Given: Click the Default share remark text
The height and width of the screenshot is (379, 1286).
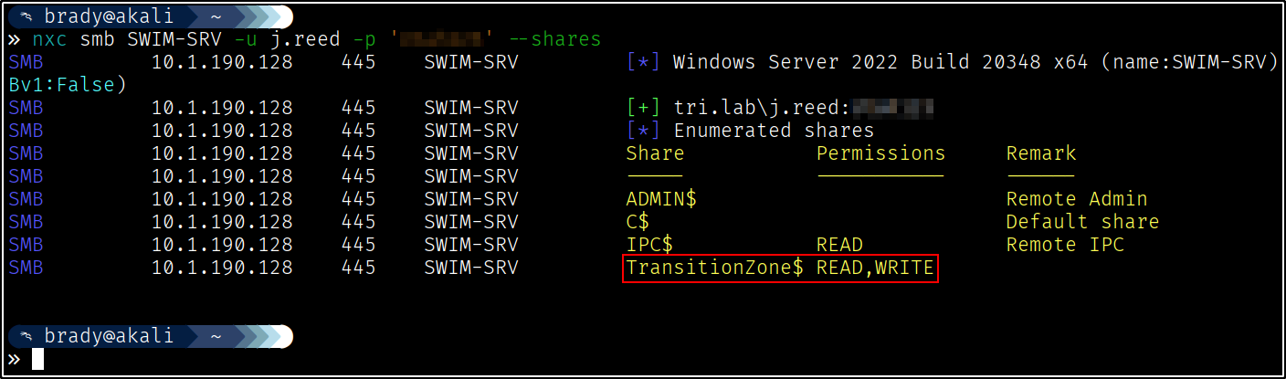Looking at the screenshot, I should click(1082, 222).
